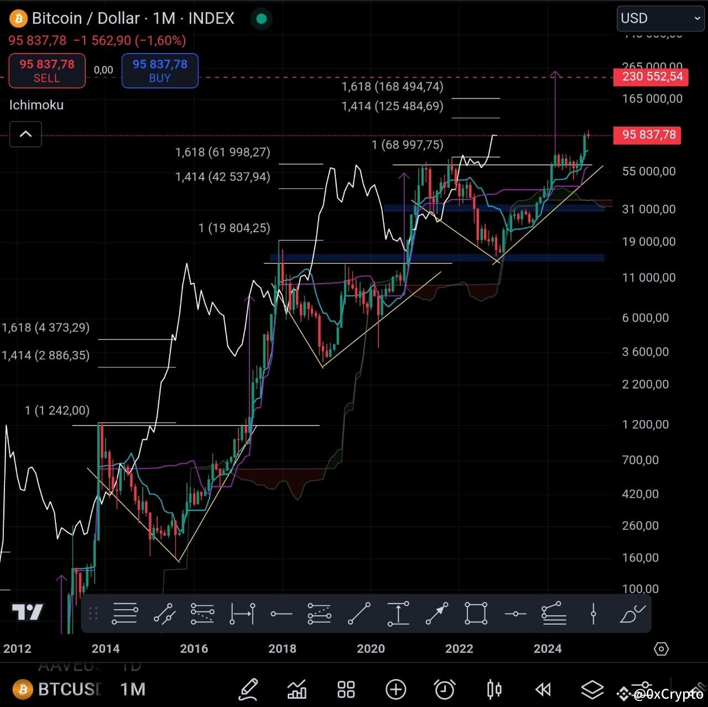Pick the Fib tool with two dashed diagonals
This screenshot has width=708, height=707.
(319, 614)
